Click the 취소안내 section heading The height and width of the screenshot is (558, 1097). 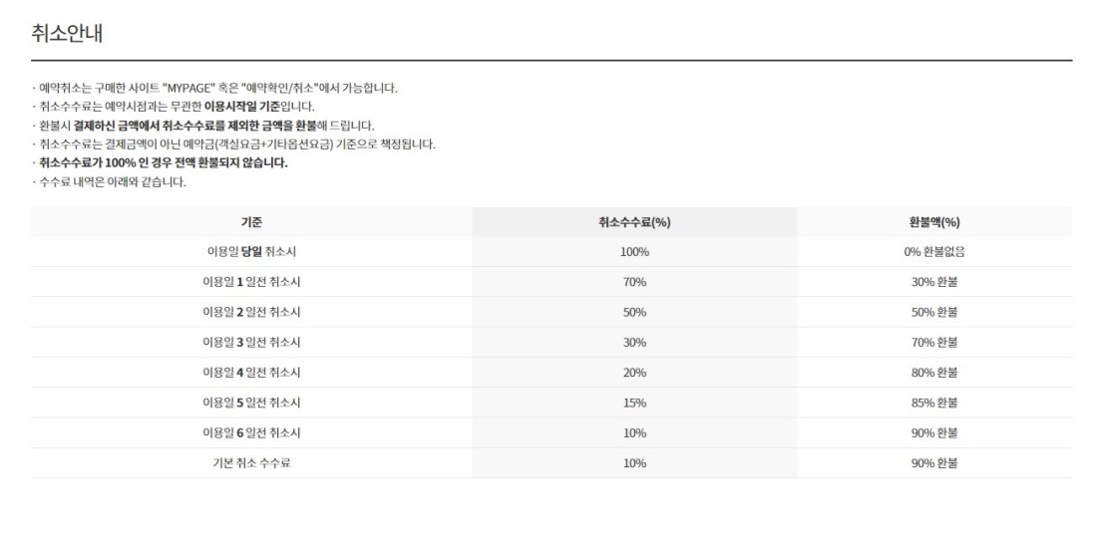tap(67, 34)
